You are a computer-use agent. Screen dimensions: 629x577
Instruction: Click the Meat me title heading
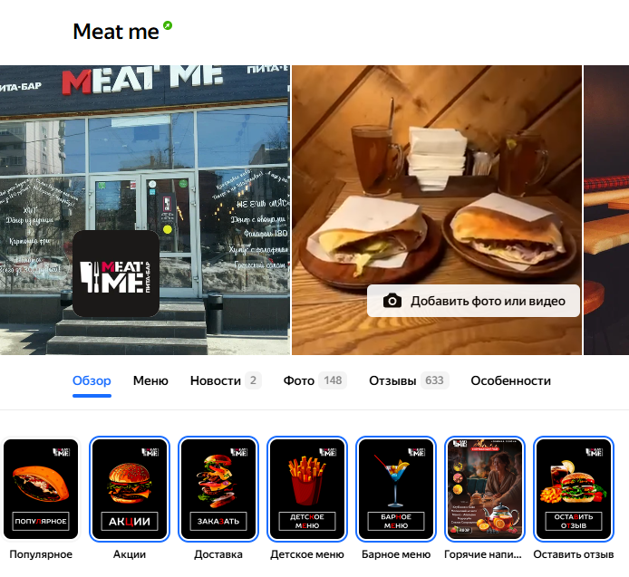point(116,32)
